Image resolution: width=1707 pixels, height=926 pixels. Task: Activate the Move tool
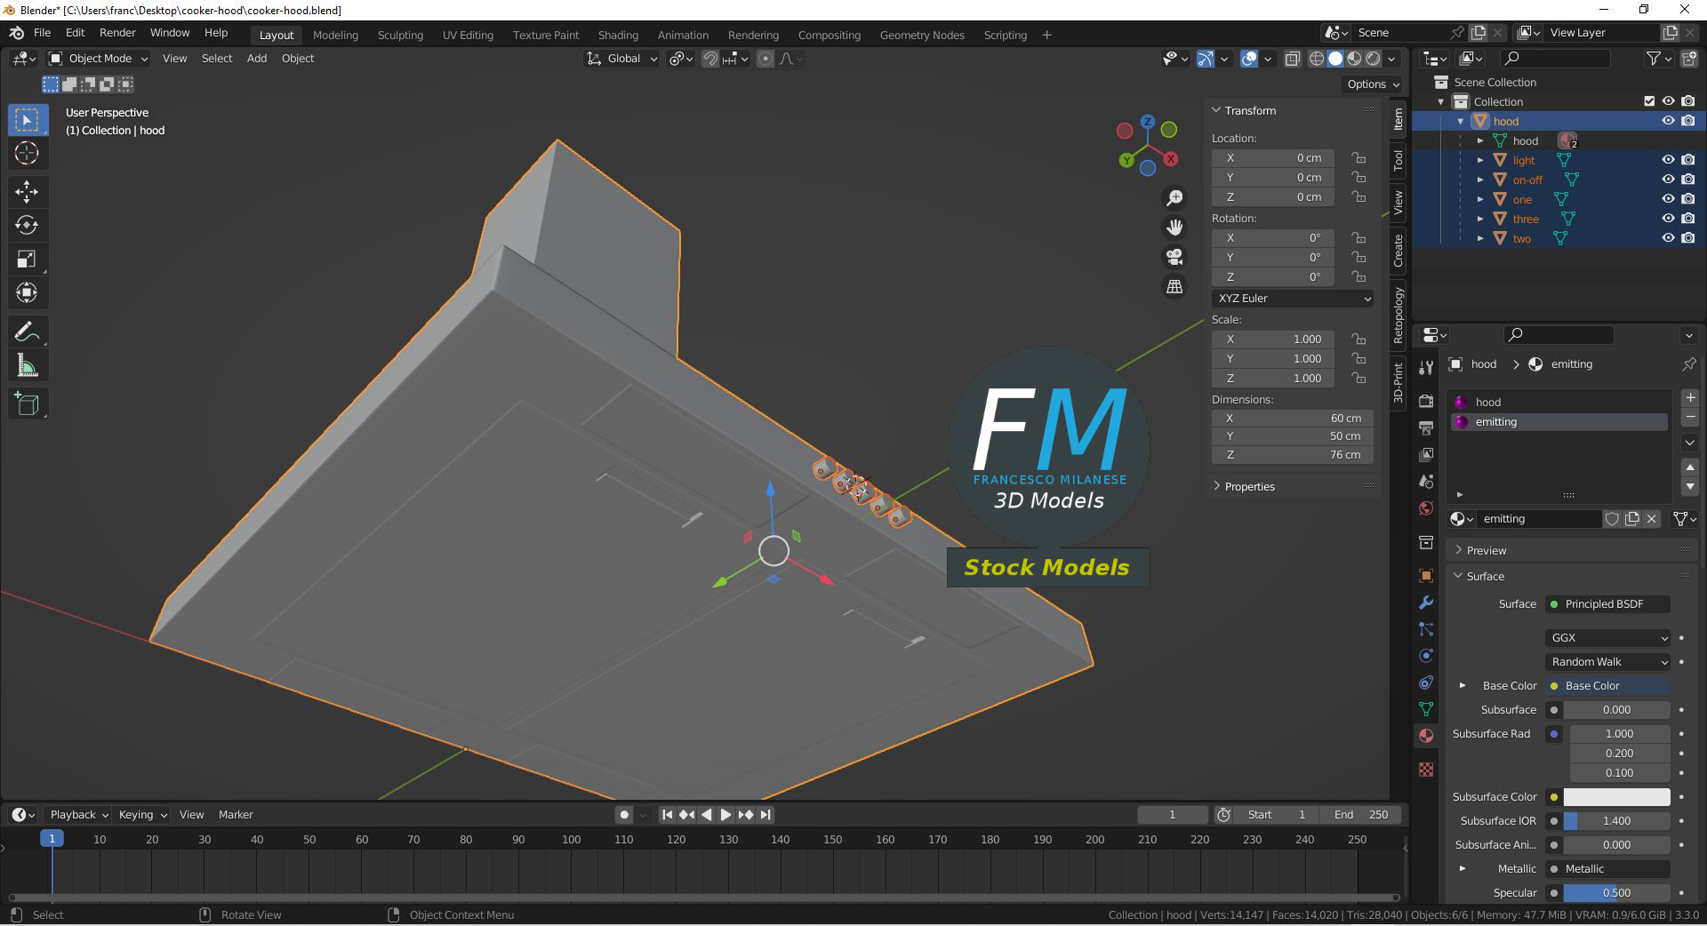27,191
